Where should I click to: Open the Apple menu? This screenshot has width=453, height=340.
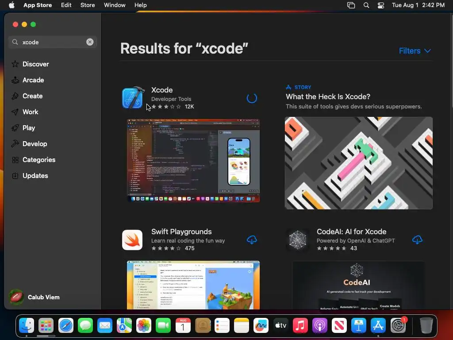click(x=12, y=5)
